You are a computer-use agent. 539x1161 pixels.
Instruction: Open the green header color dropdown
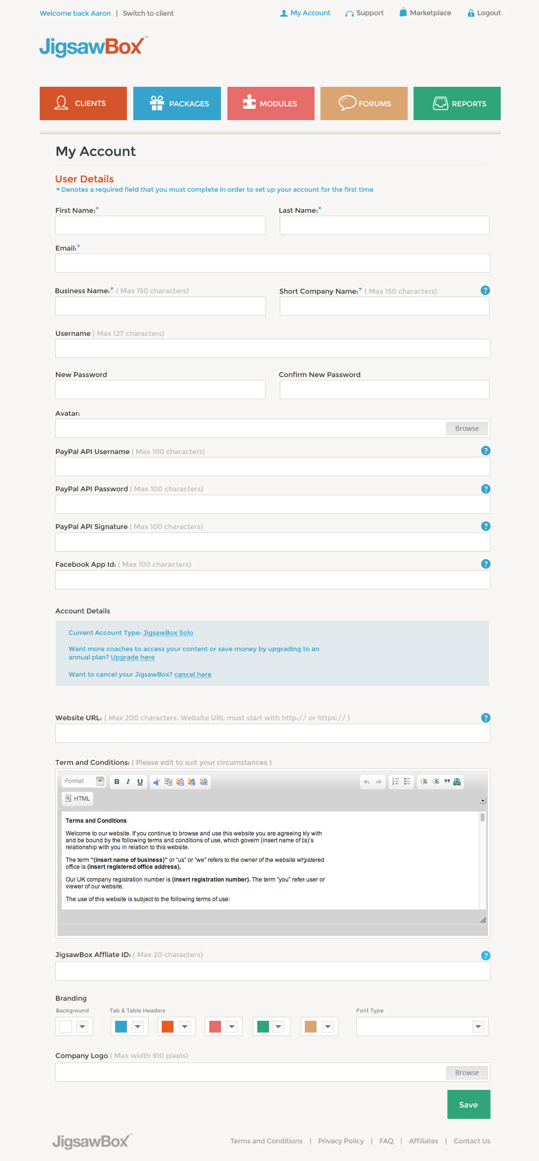(278, 1026)
